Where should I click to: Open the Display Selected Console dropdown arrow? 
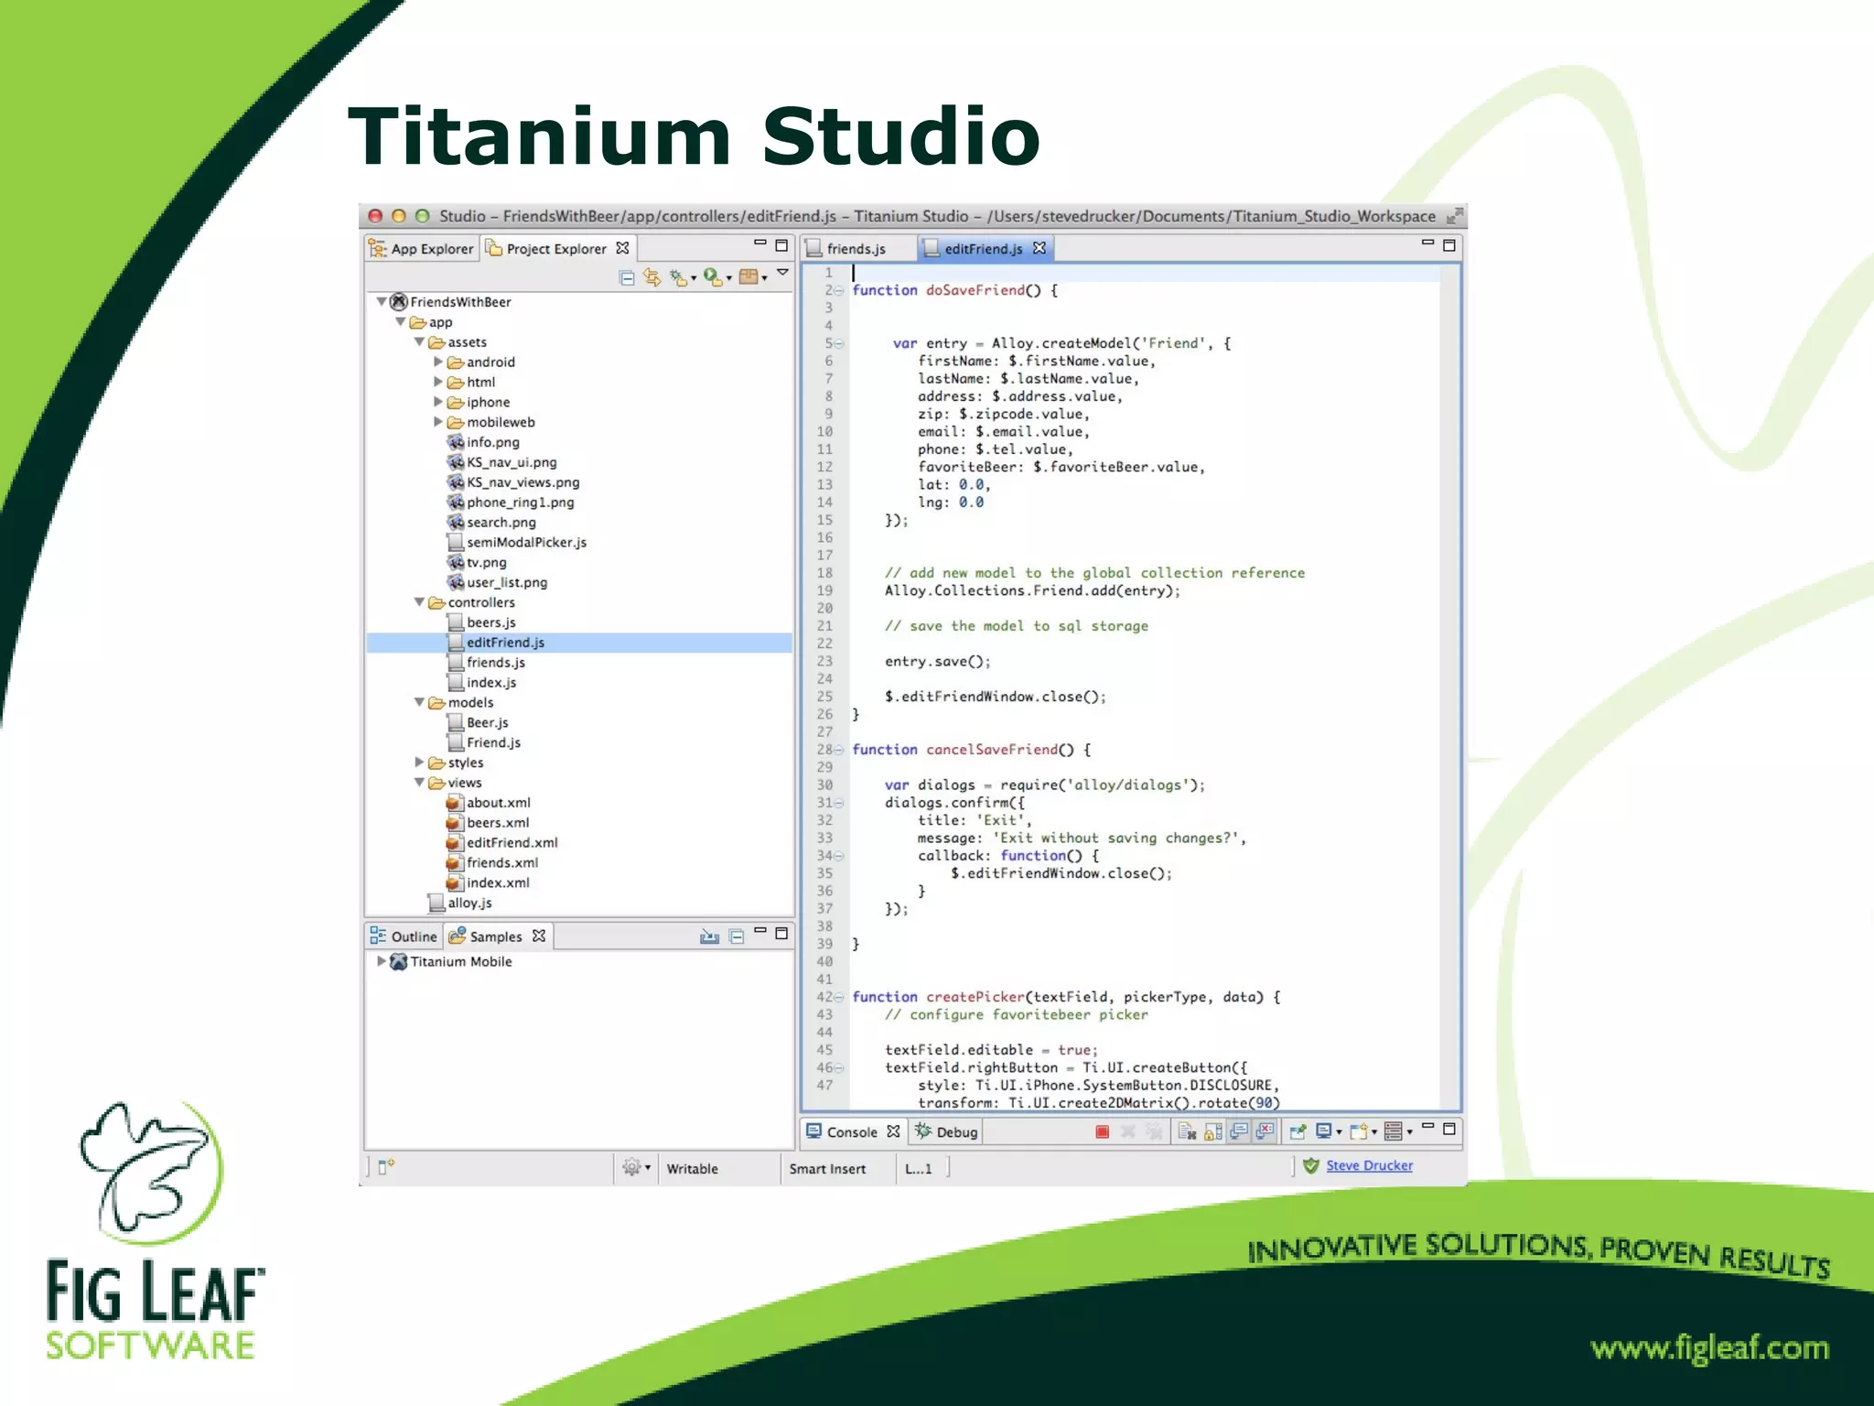point(1339,1133)
